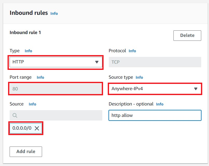Open the Protocol Info link
This screenshot has height=166, width=209.
click(132, 51)
